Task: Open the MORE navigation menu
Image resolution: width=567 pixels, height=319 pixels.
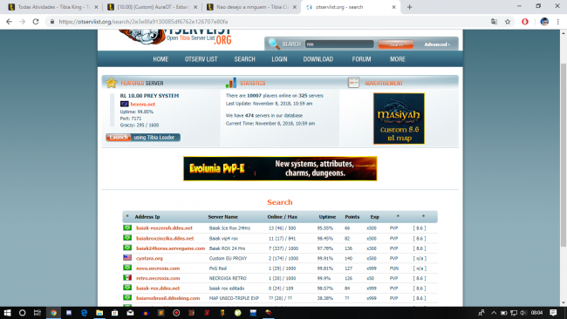Action: click(x=398, y=59)
